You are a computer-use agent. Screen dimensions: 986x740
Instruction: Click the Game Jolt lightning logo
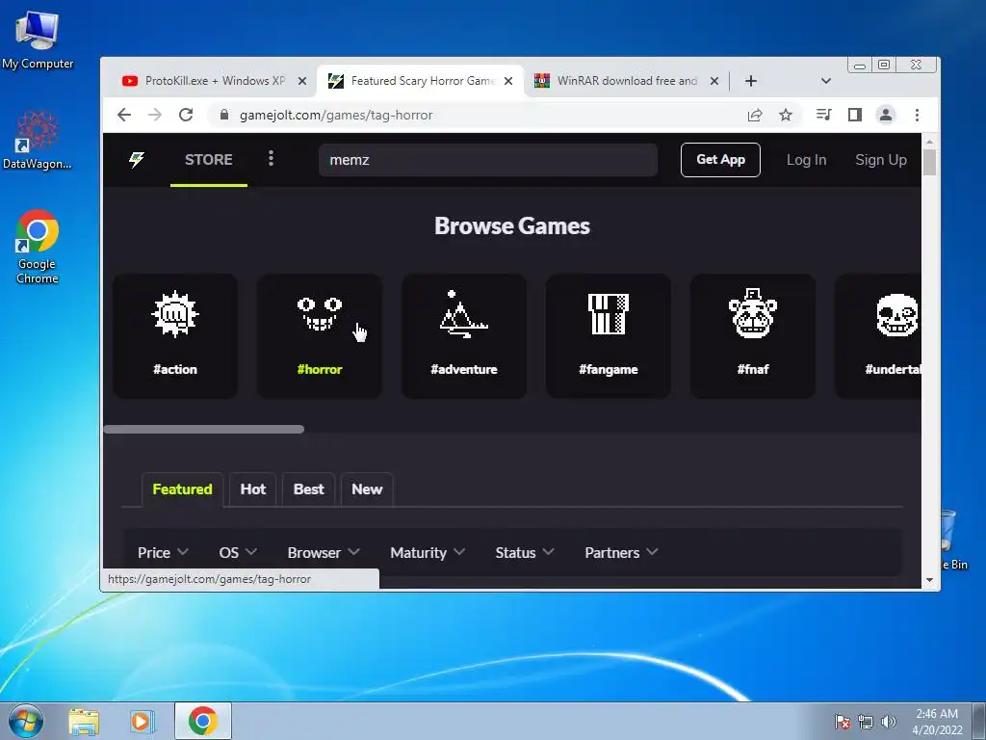[x=137, y=159]
